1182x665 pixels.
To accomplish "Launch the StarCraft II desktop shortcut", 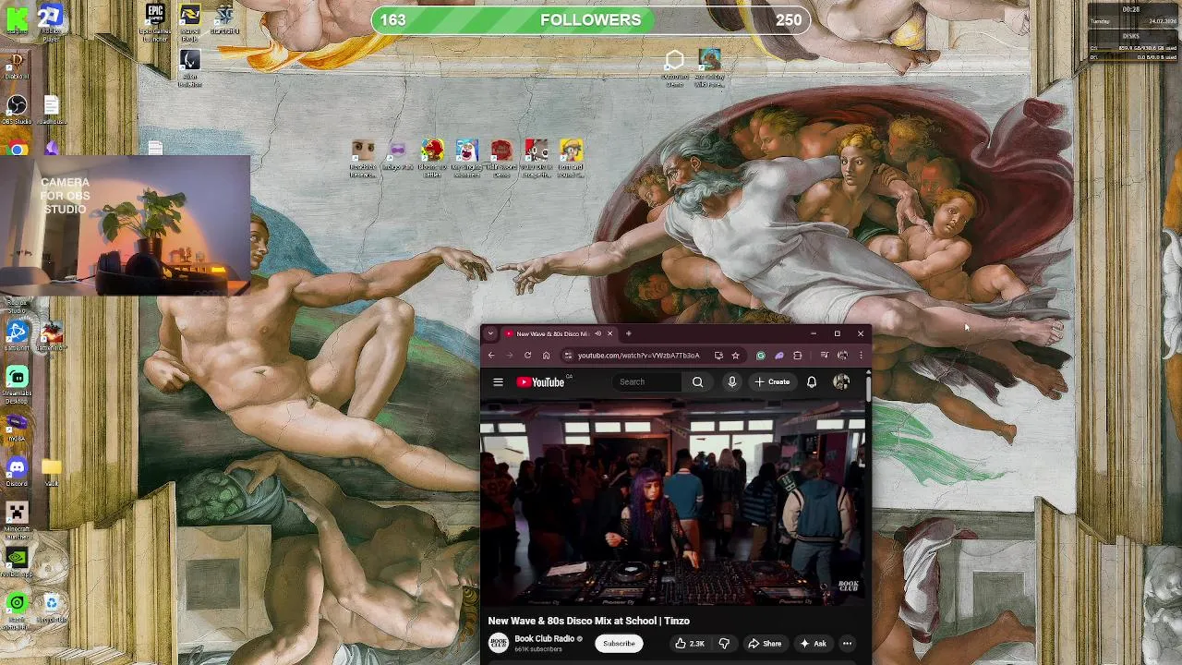I will point(224,18).
